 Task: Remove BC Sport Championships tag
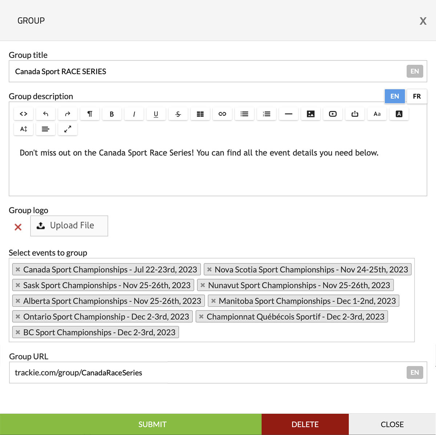[18, 333]
